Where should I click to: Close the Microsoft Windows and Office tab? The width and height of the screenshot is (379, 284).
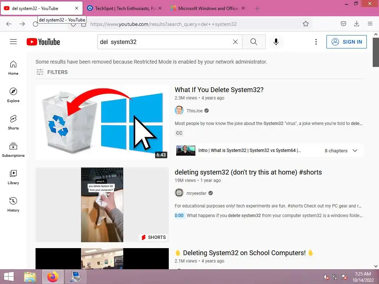coord(243,8)
